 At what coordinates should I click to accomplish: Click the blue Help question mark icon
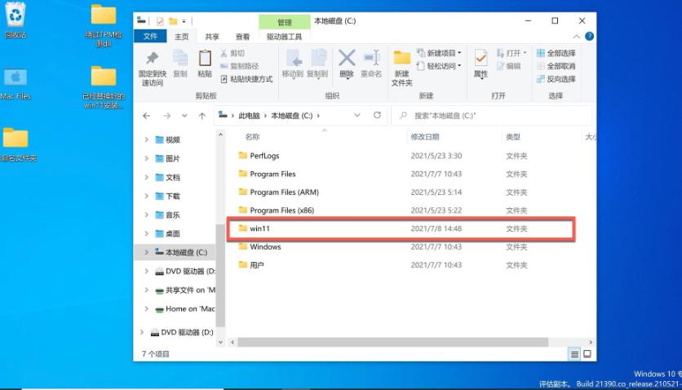[589, 37]
